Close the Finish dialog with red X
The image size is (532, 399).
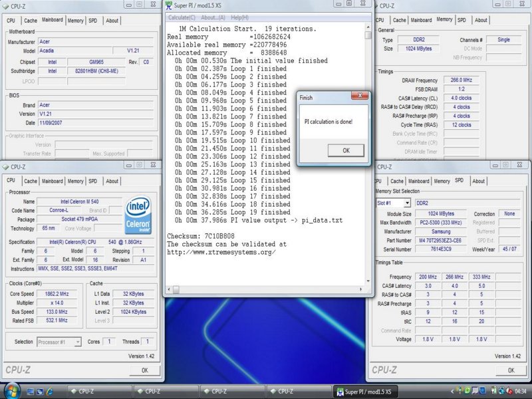coord(360,95)
